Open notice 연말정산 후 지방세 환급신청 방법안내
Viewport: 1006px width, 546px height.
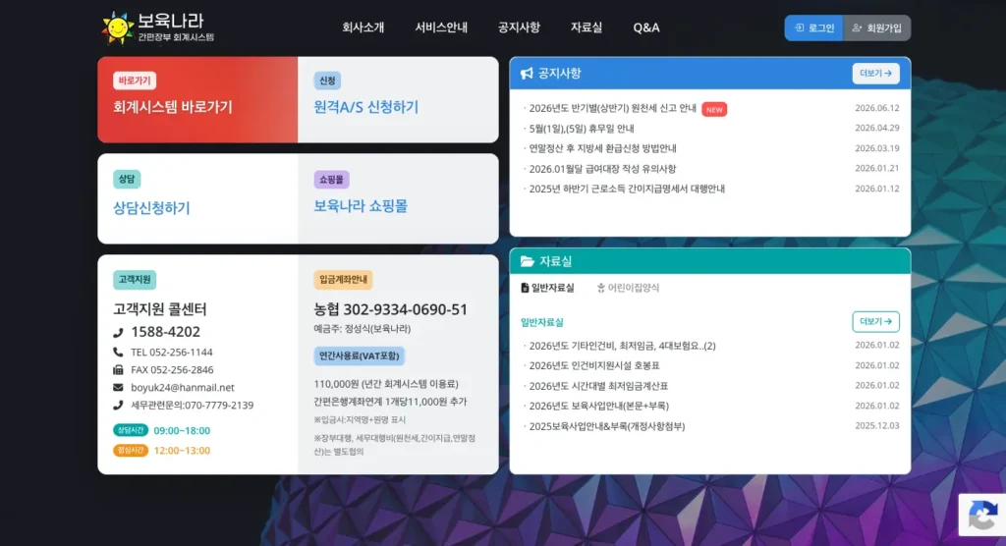[x=602, y=148]
